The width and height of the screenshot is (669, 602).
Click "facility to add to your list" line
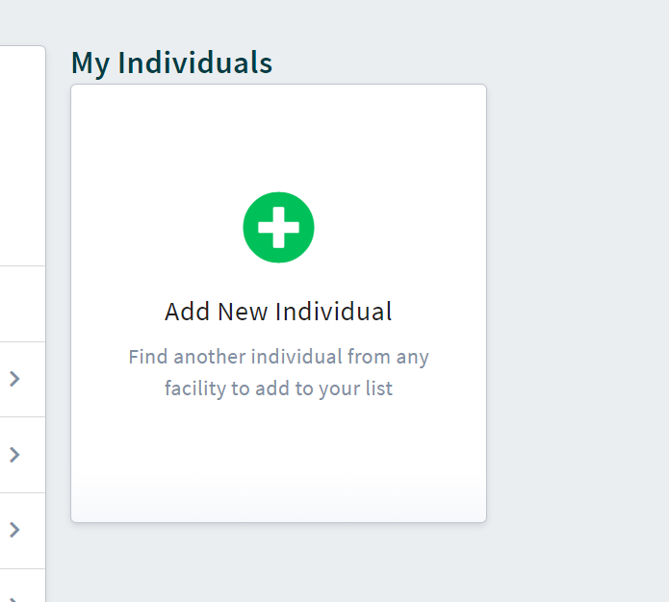[x=278, y=389]
